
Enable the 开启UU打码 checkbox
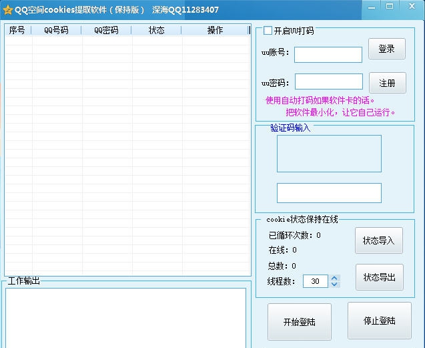click(x=268, y=31)
